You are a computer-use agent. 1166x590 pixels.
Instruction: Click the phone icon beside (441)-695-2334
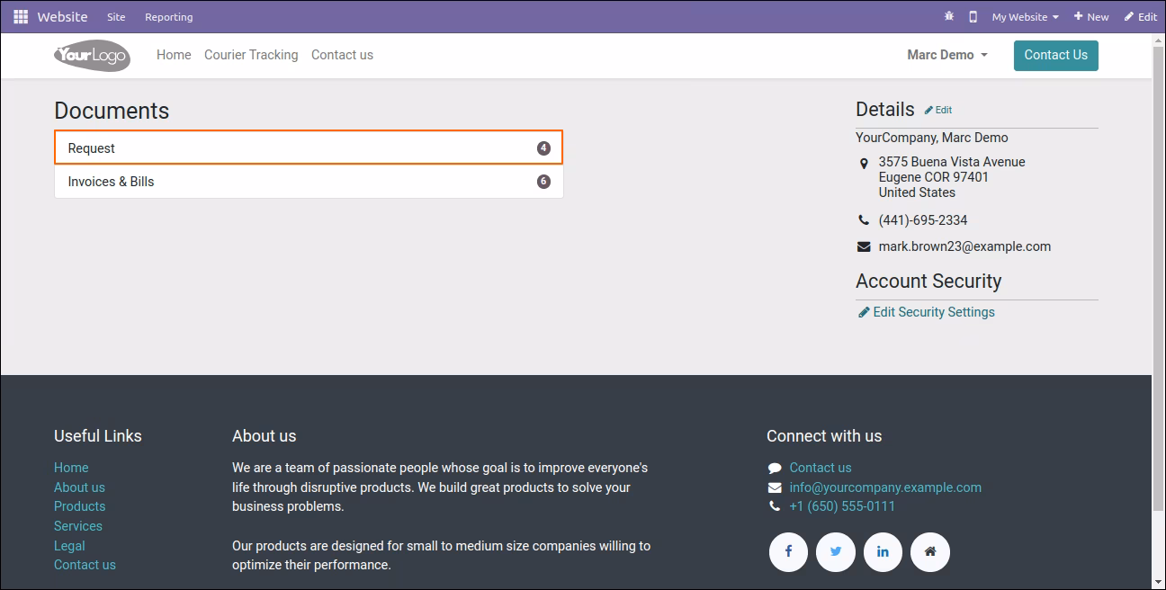coord(864,220)
